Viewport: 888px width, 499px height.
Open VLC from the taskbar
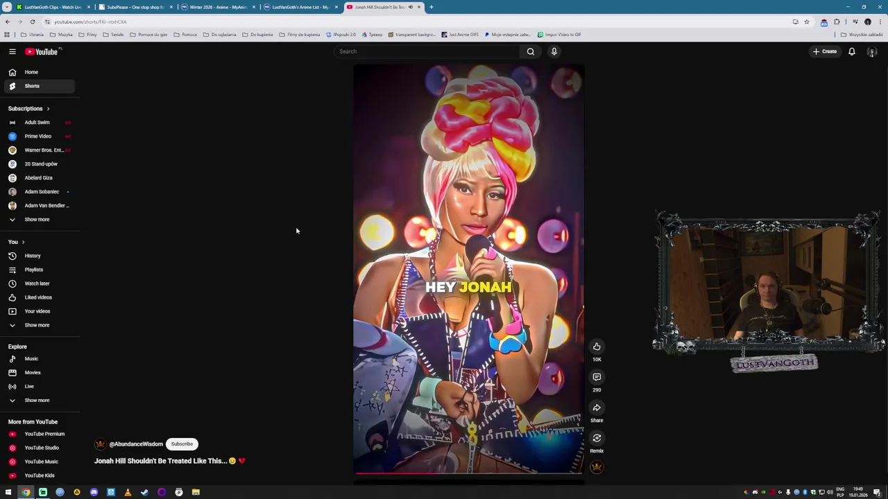[x=128, y=492]
